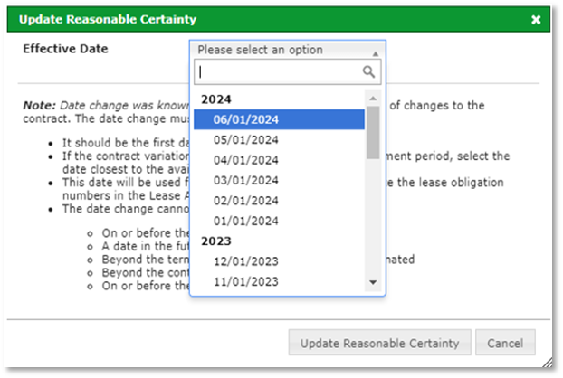Pick the 01/01/2024 effective date
This screenshot has height=378, width=563.
tap(279, 221)
